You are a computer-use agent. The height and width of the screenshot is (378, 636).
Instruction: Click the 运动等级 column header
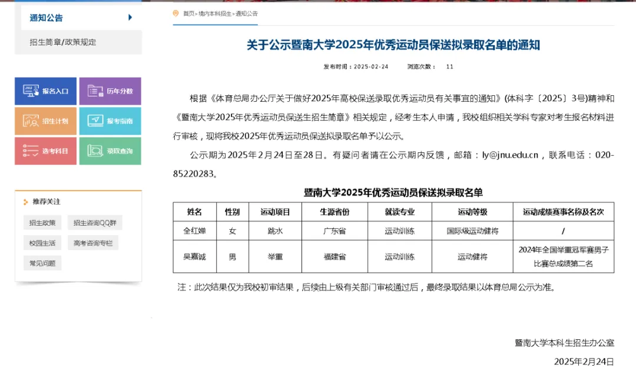coord(472,212)
